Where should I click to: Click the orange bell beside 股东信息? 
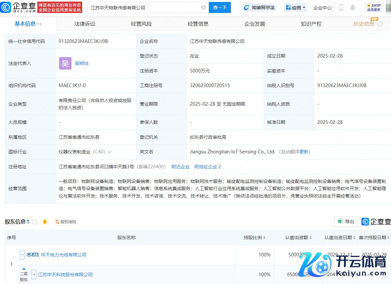(45, 222)
